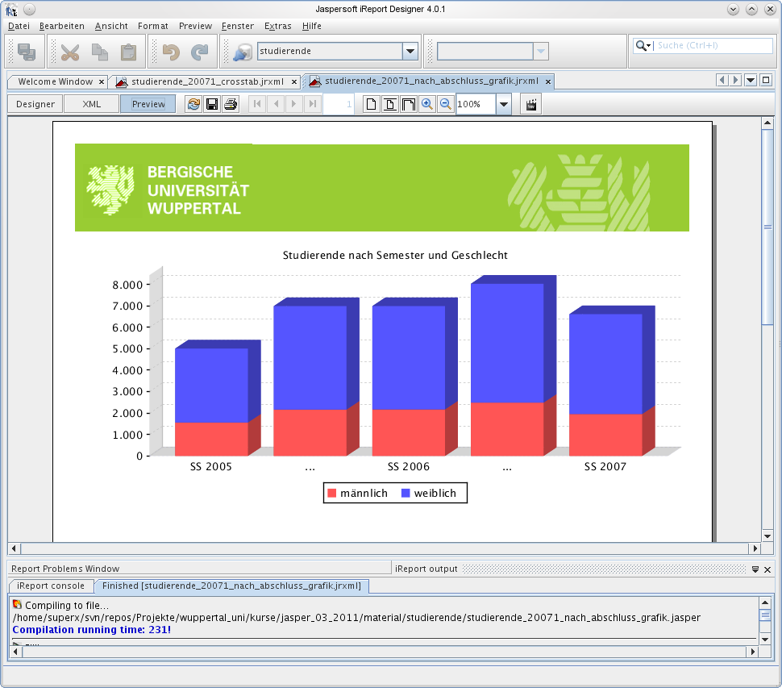782x688 pixels.
Task: Open the Ansicht menu
Action: pyautogui.click(x=111, y=26)
